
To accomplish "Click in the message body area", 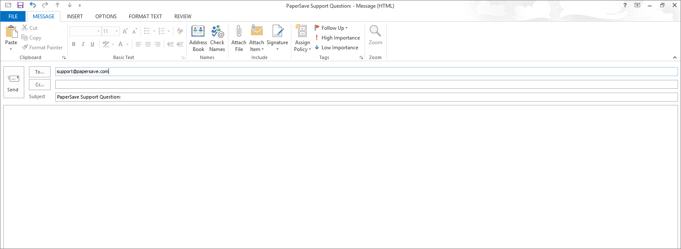I will click(x=340, y=176).
